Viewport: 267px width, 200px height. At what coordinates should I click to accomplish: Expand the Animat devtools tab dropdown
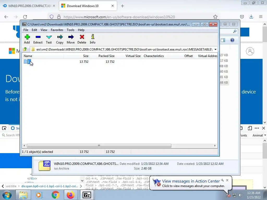coord(265,135)
